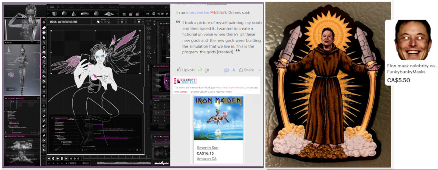The height and width of the screenshot is (170, 438).
Task: Click skip-to-start in top playback controls
Action: coord(148,14)
